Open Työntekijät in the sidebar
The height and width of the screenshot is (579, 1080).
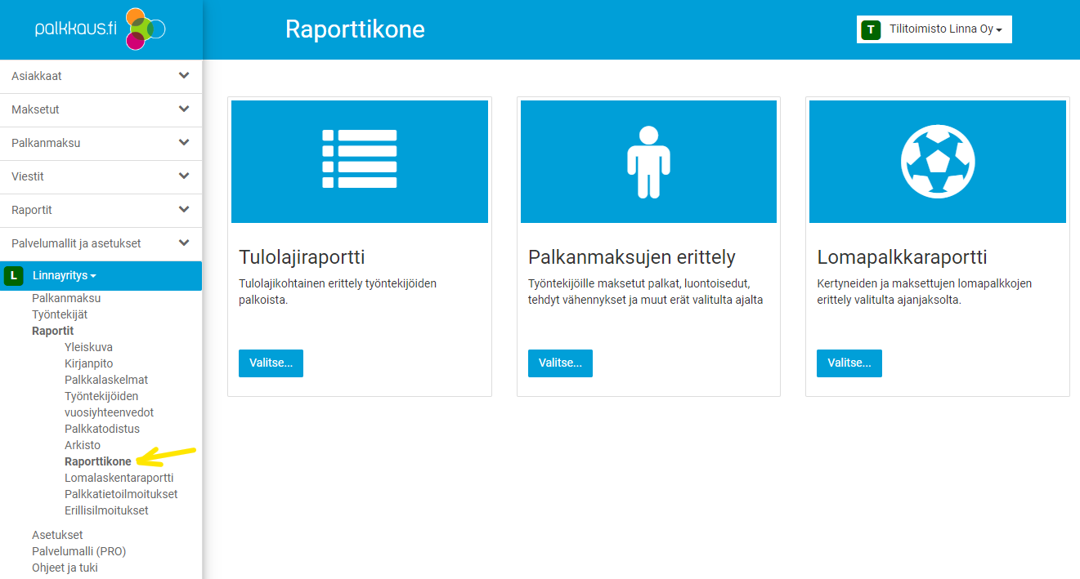[60, 314]
